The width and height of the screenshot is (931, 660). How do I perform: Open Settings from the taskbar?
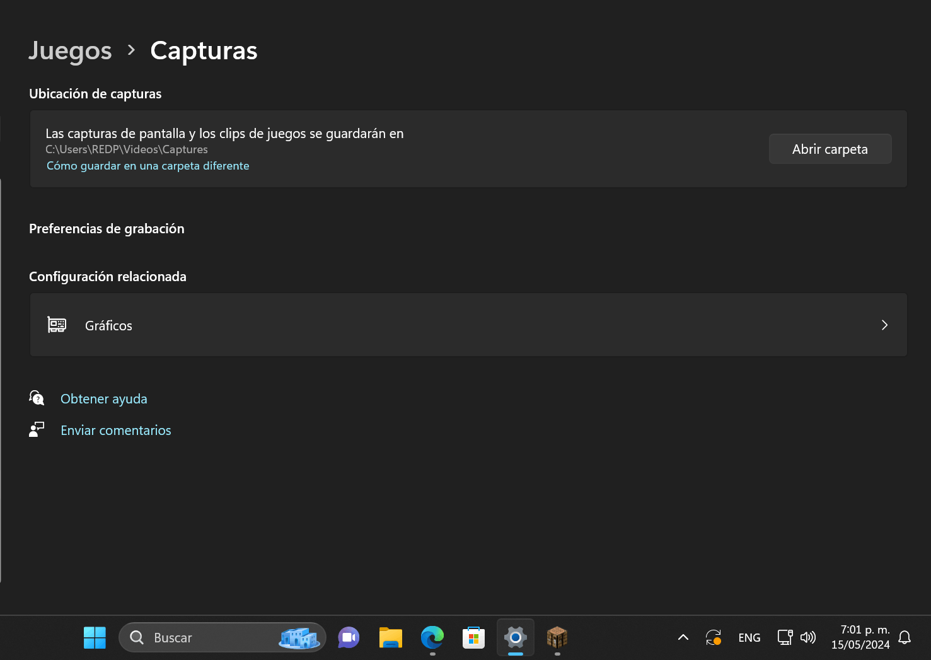pyautogui.click(x=516, y=637)
